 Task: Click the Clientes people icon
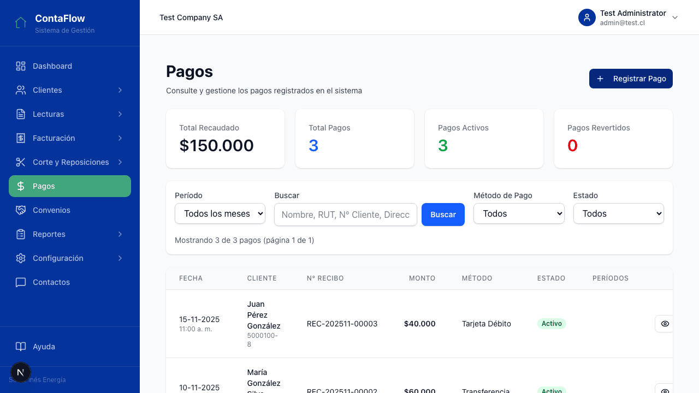coord(21,90)
